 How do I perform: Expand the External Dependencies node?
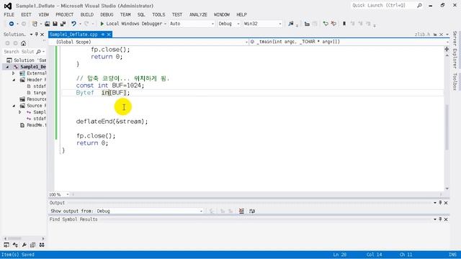[x=13, y=73]
